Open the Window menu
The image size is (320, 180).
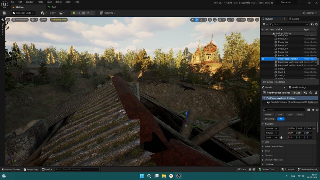pyautogui.click(x=29, y=2)
